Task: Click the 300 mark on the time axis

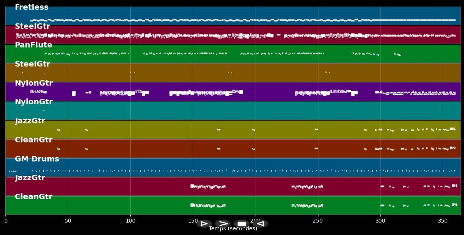Action: coord(380,221)
